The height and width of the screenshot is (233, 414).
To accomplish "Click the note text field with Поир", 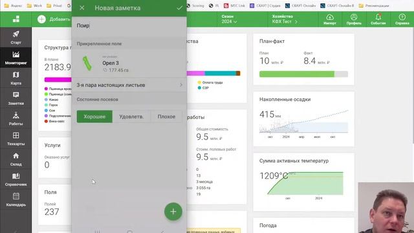I will pos(129,26).
